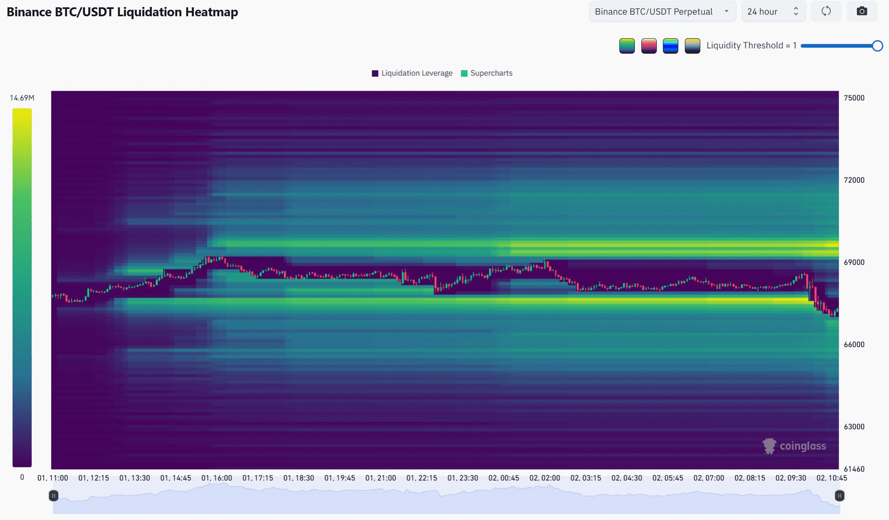Image resolution: width=889 pixels, height=520 pixels.
Task: Click the coinglass watermark logo
Action: (794, 446)
